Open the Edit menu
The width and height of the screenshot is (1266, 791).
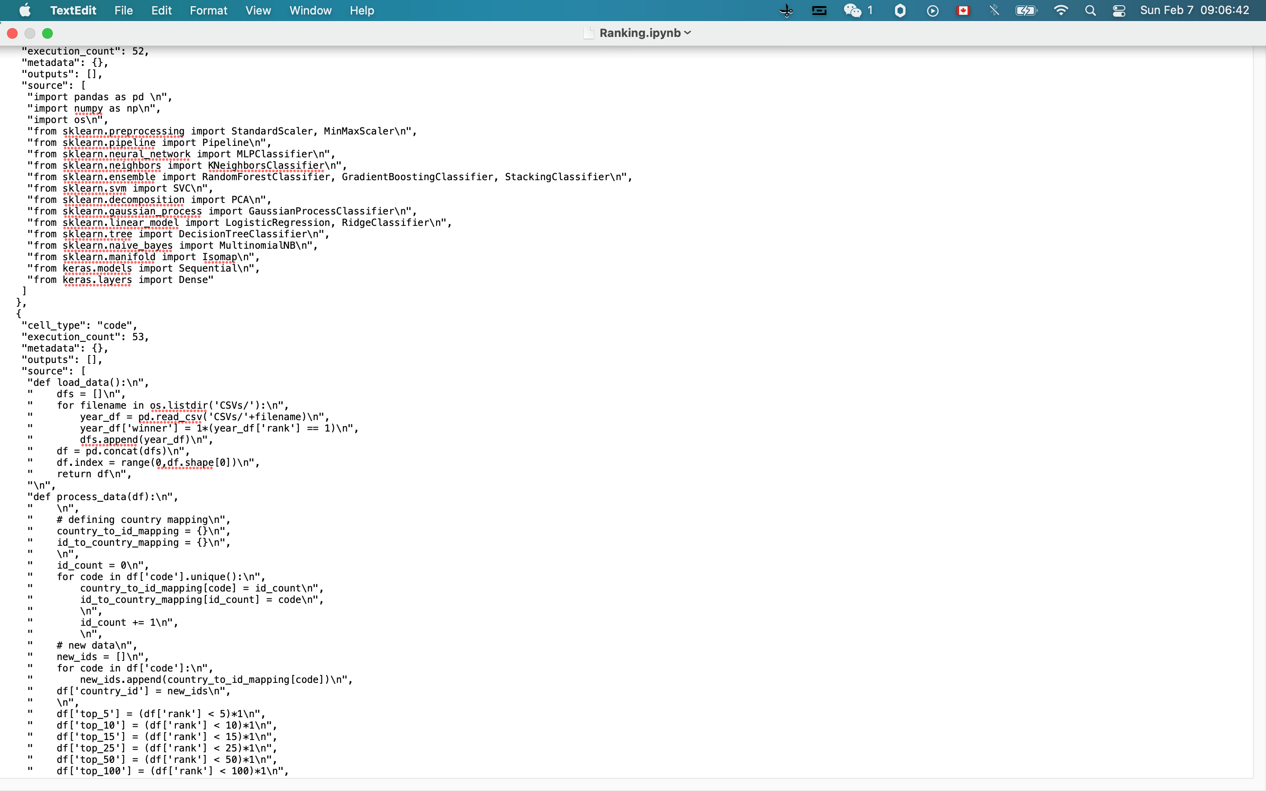[161, 11]
